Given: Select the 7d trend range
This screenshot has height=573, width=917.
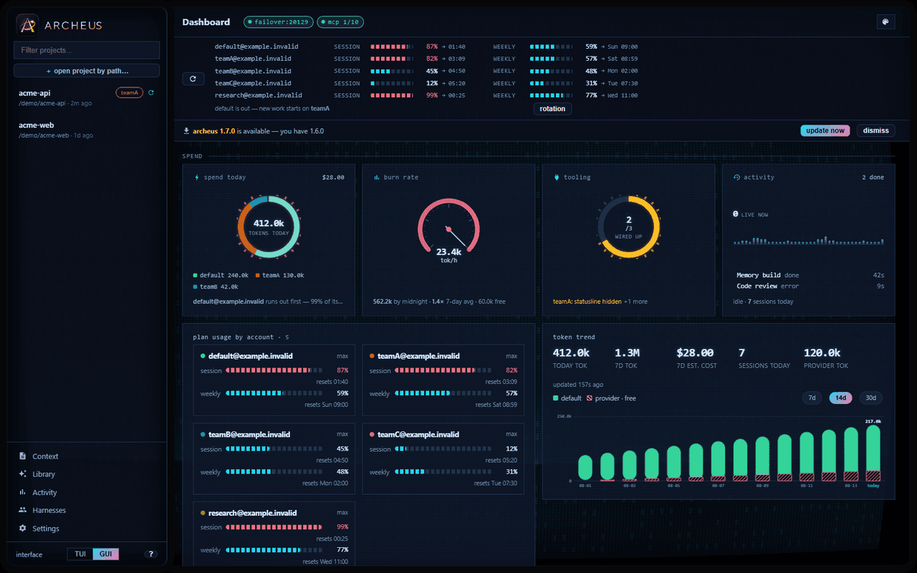Looking at the screenshot, I should click(812, 398).
